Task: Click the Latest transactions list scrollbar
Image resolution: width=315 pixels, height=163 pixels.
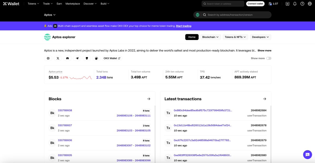Action: tap(271, 134)
